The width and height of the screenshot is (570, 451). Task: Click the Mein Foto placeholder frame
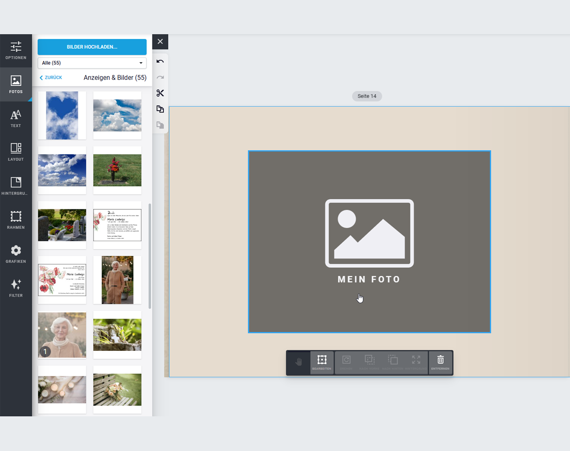[370, 242]
